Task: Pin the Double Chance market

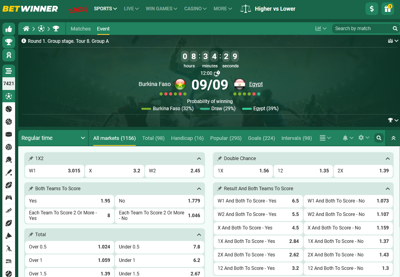Action: 219,159
